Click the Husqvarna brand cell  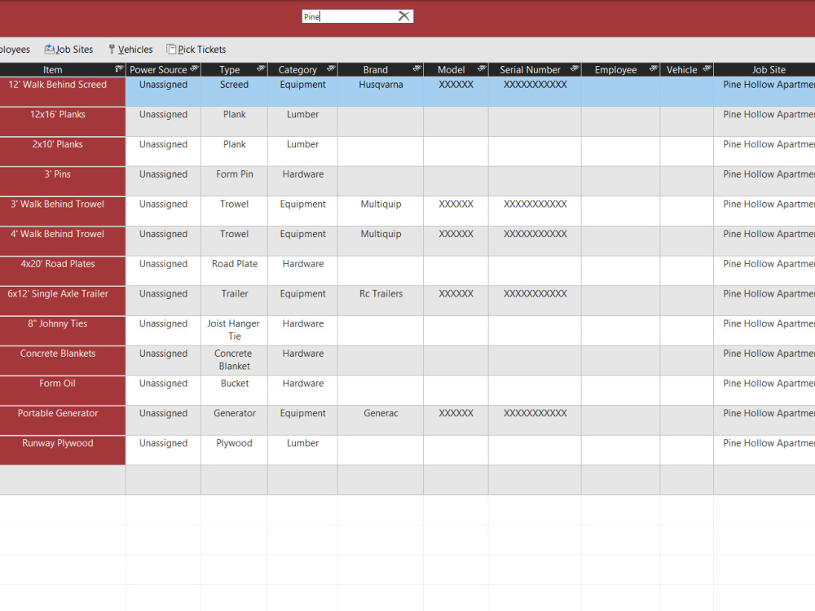pos(381,91)
